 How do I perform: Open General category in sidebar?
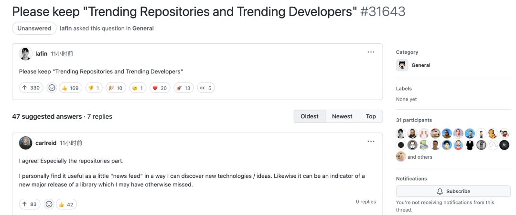click(x=421, y=65)
